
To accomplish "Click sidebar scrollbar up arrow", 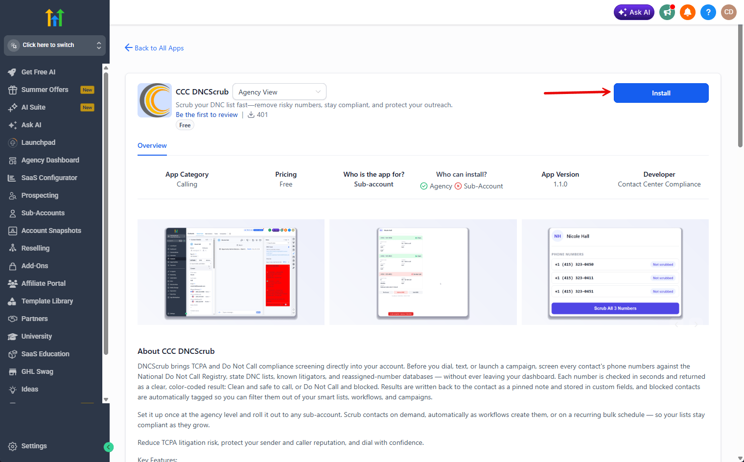I will point(106,67).
